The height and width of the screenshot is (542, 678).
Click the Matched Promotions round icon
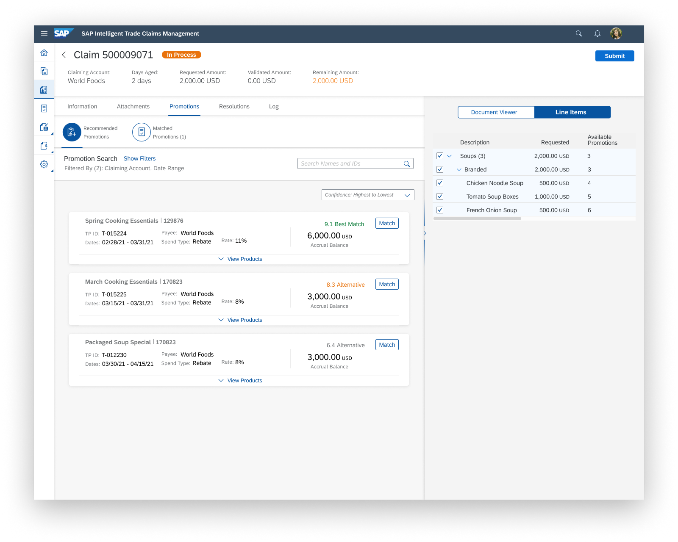[x=142, y=132]
